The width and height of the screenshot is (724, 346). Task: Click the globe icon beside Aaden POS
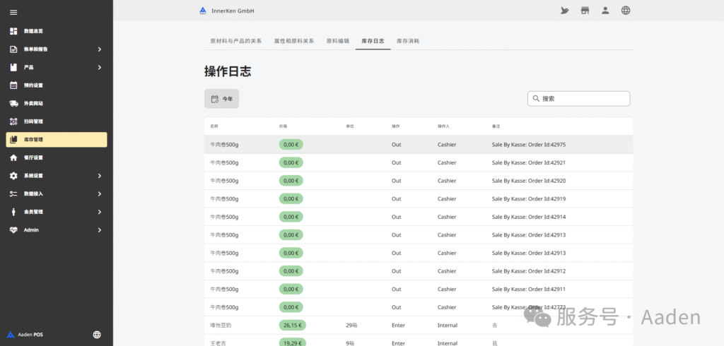[97, 335]
